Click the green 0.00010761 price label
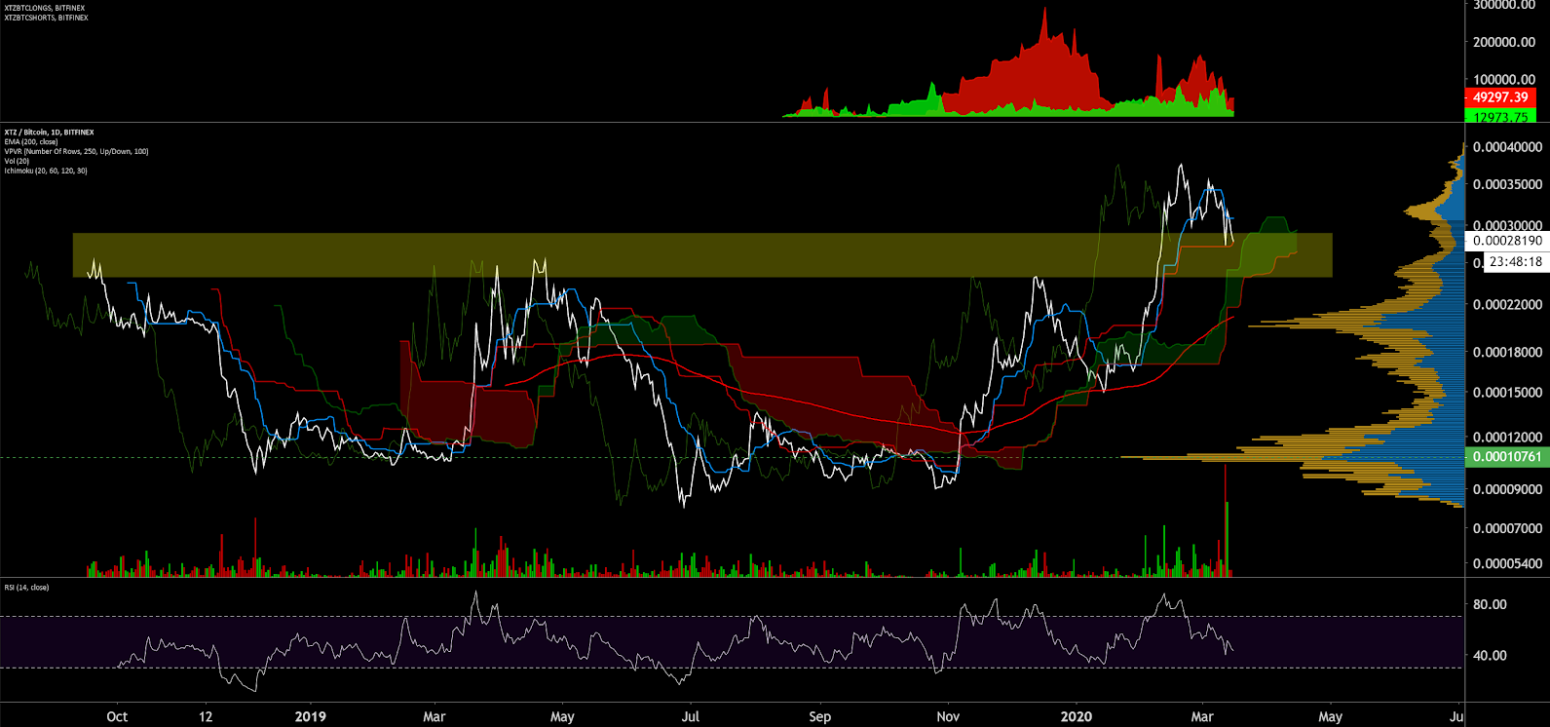The width and height of the screenshot is (1550, 727). click(1506, 456)
